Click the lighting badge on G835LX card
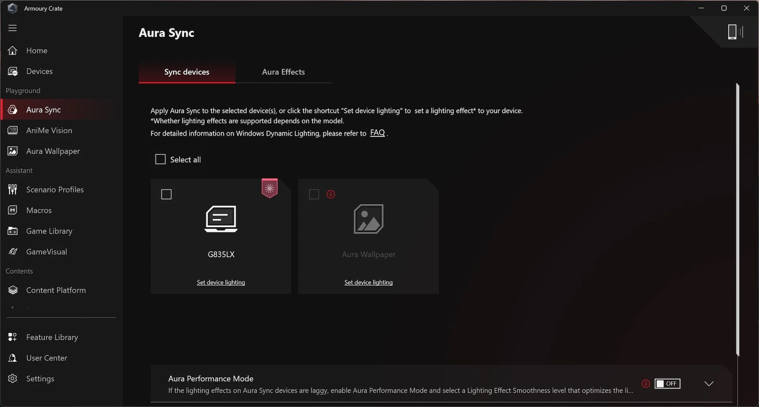Viewport: 759px width, 407px height. [270, 188]
